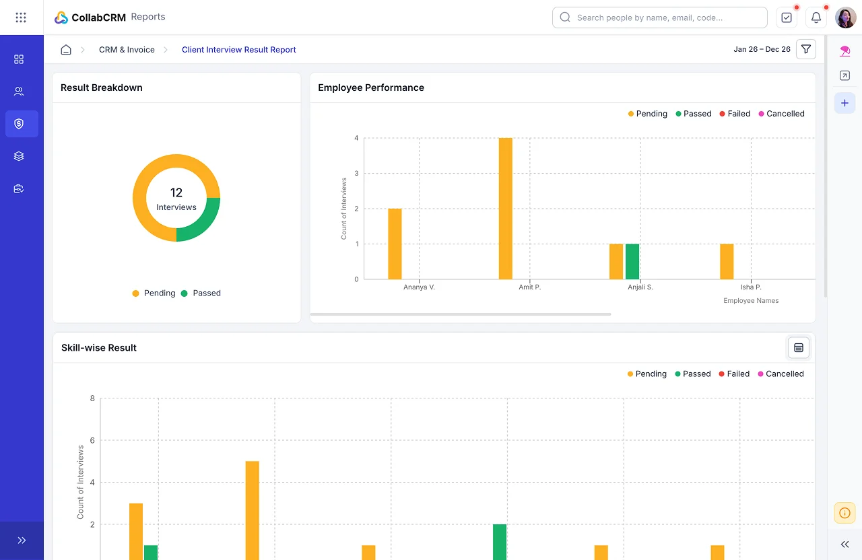Open the user profile avatar
Image resolution: width=862 pixels, height=560 pixels.
click(846, 17)
